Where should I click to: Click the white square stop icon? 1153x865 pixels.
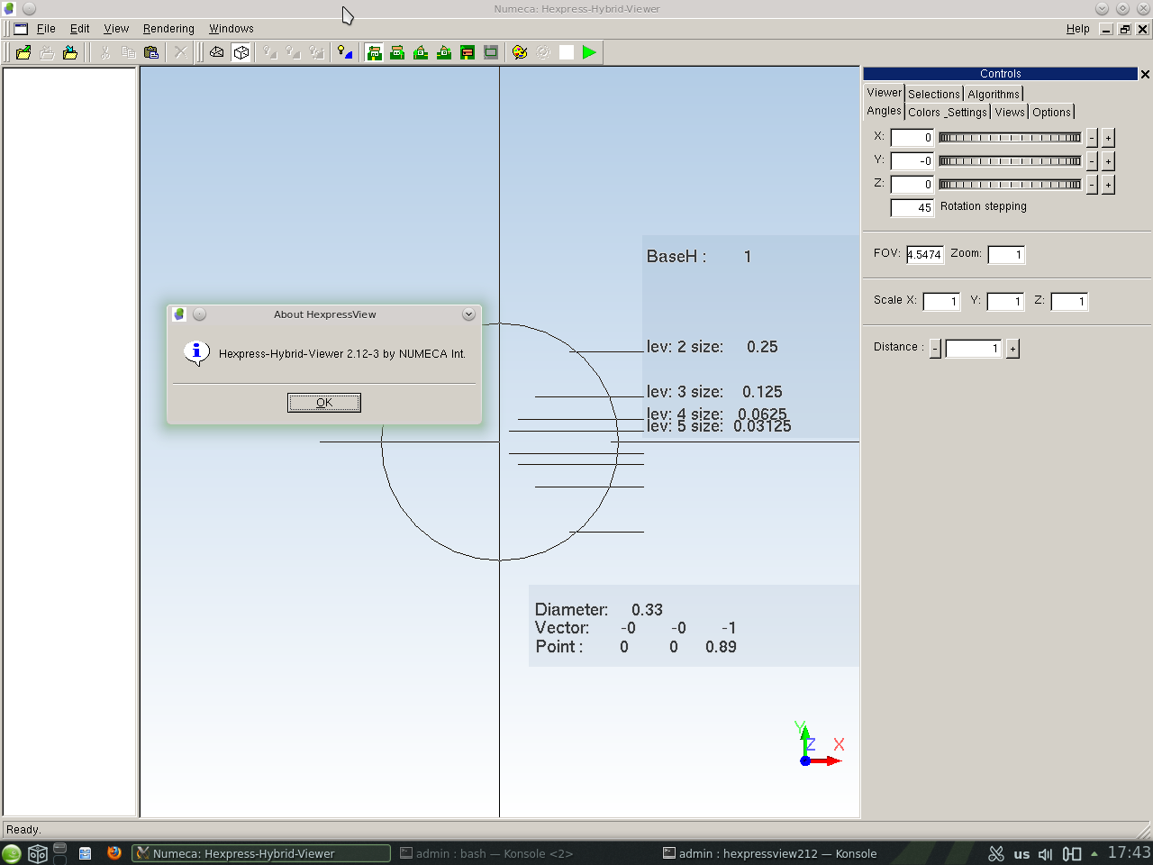567,52
